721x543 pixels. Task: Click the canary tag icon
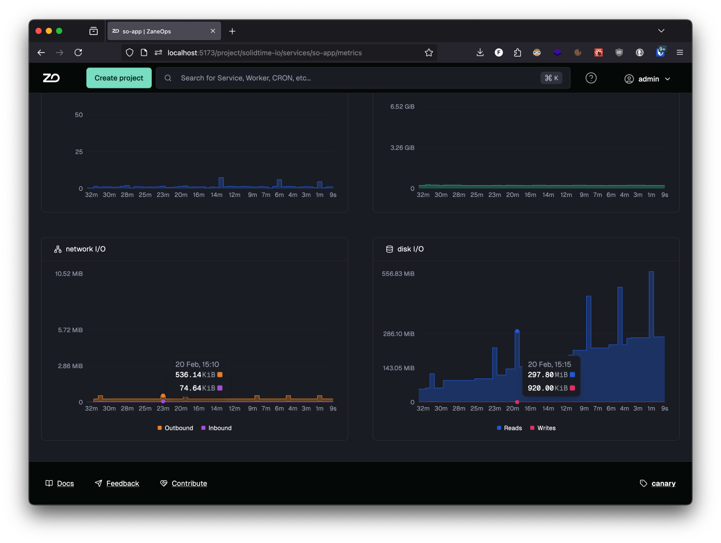click(x=643, y=483)
